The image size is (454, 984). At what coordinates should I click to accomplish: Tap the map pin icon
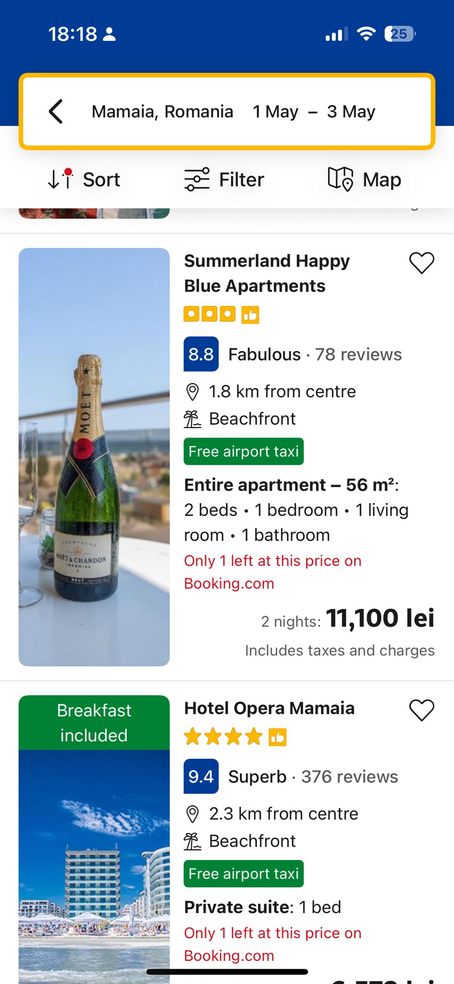[341, 179]
